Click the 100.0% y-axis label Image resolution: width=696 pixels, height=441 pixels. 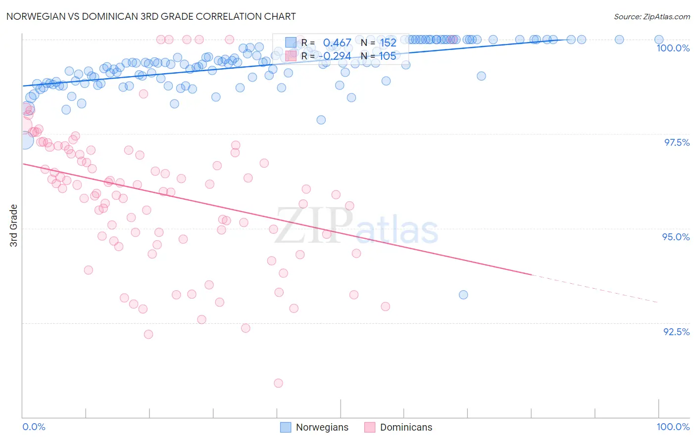click(x=673, y=48)
